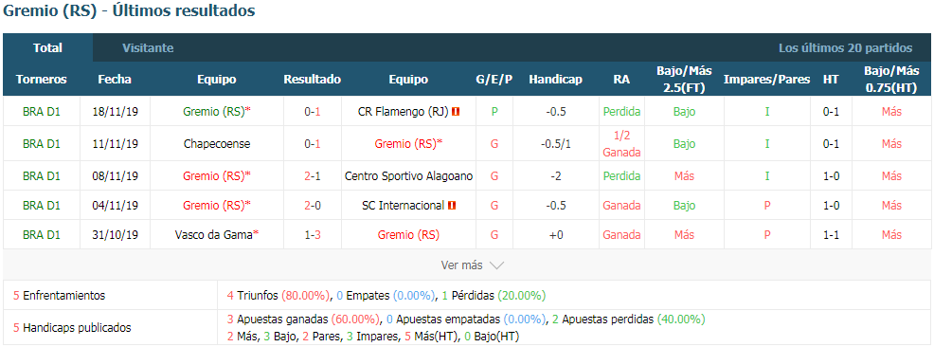
Task: Click BRA D1 tournament in 18/11/19 row
Action: pos(42,112)
